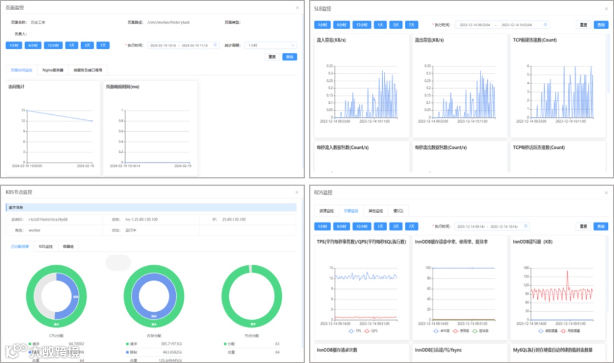Select the 7天 range in SLB监控 panel
Viewport: 614px width, 363px height.
click(x=412, y=24)
